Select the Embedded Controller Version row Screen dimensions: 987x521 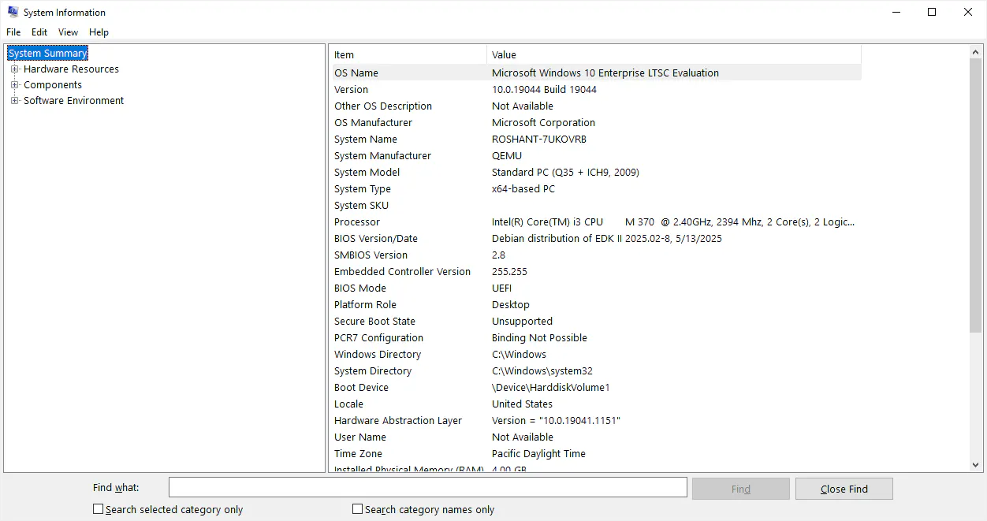[x=595, y=271]
